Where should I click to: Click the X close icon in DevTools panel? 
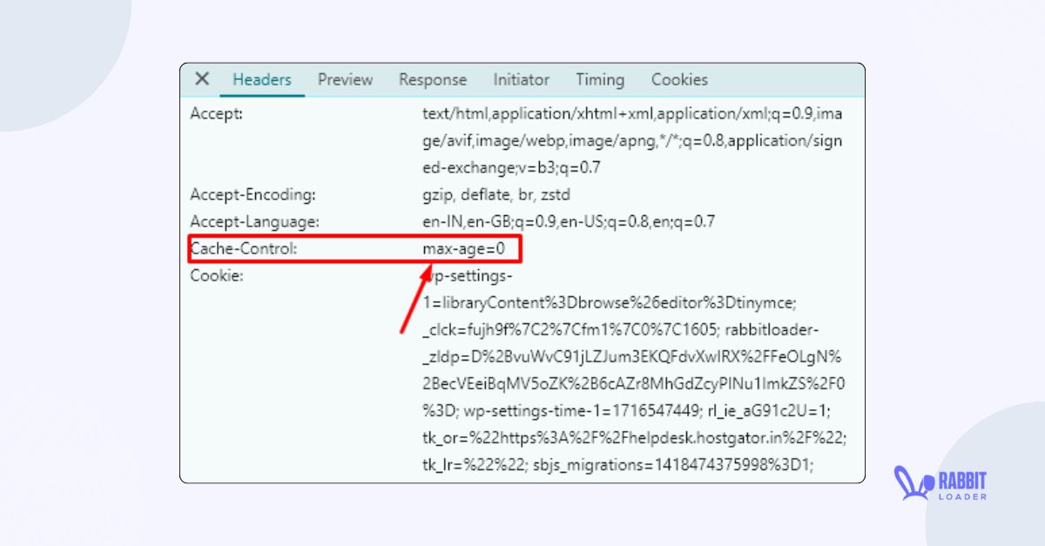(x=201, y=78)
